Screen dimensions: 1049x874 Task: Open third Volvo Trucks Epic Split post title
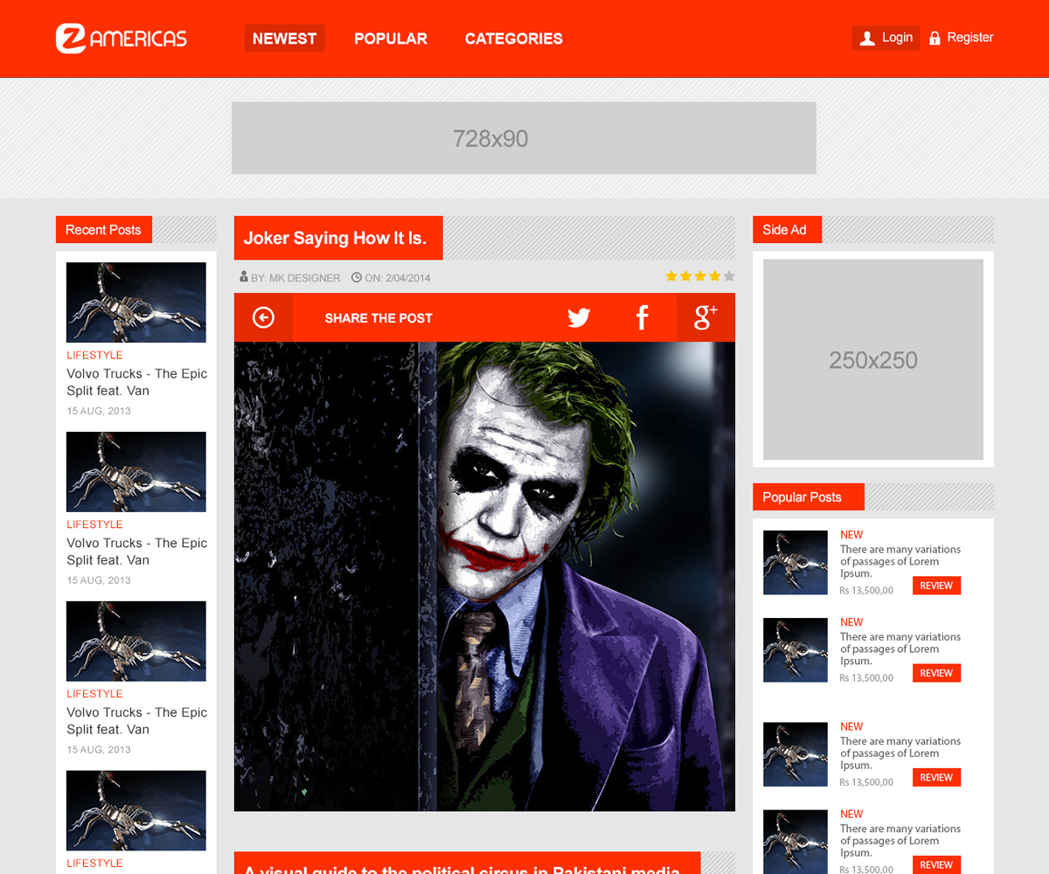coord(137,721)
